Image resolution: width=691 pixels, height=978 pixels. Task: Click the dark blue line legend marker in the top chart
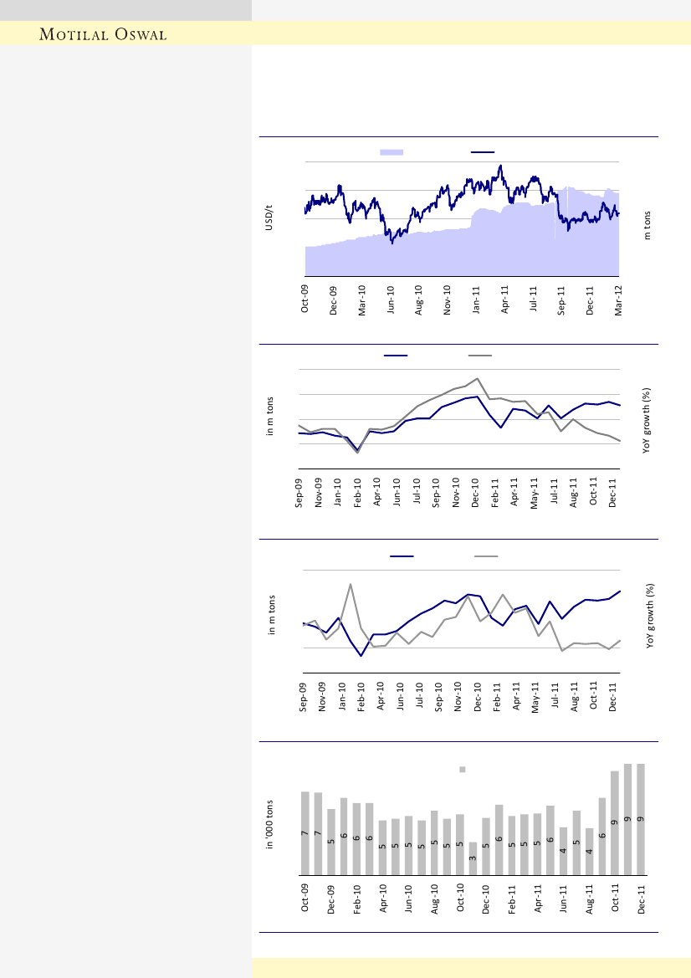tap(482, 152)
